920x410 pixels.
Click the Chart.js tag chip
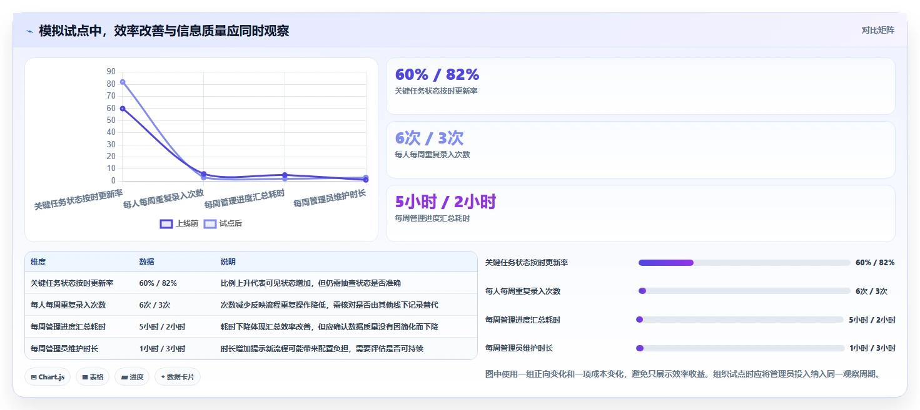pyautogui.click(x=48, y=377)
